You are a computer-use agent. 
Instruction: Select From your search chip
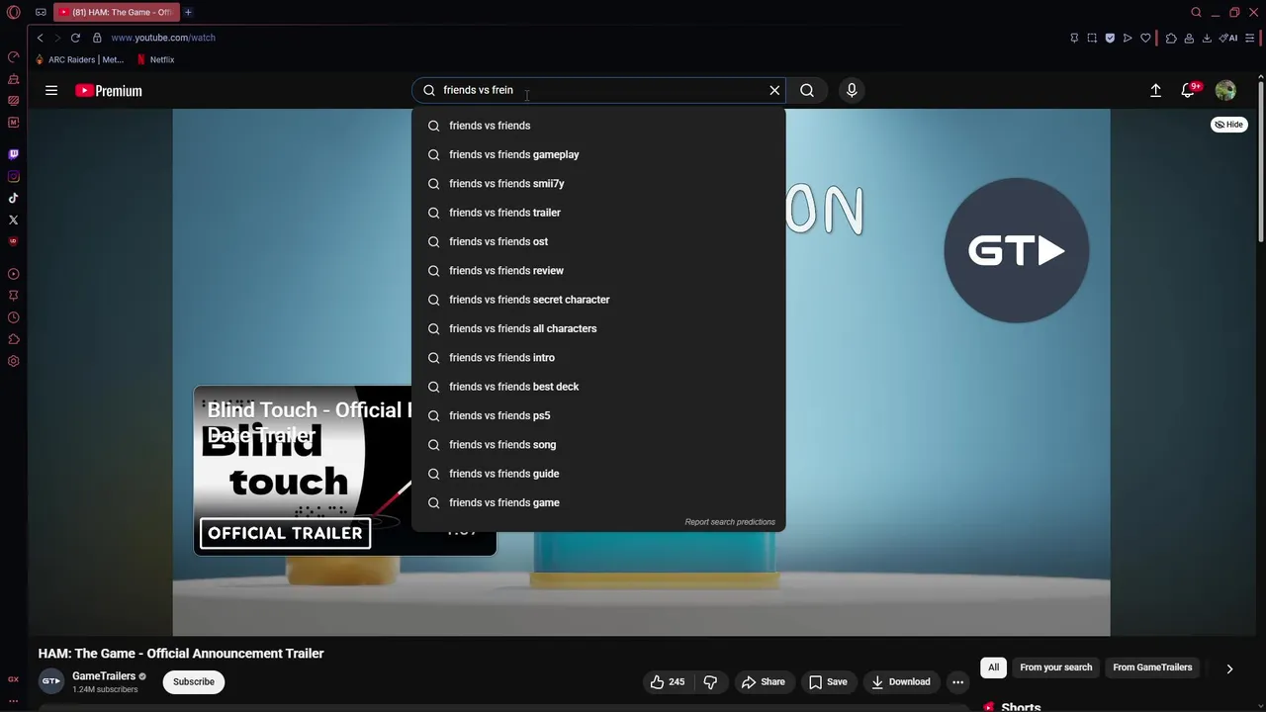click(x=1056, y=667)
